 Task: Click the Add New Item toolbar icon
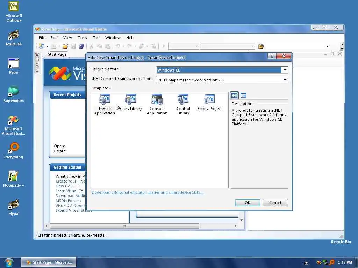click(53, 46)
